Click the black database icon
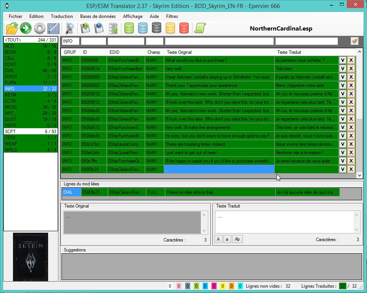The width and height of the screenshot is (367, 293). [157, 27]
